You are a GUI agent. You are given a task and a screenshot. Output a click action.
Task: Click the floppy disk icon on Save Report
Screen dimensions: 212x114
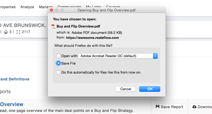coord(158,107)
